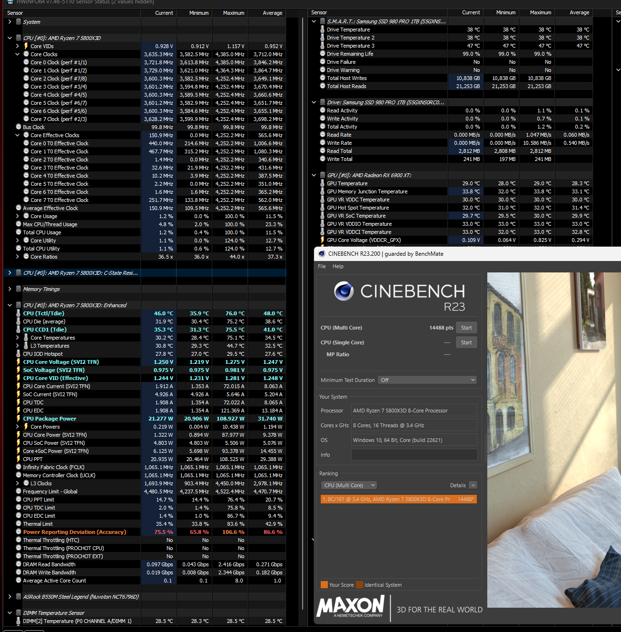
Task: Expand the Core Temperatures row
Action: coord(18,338)
